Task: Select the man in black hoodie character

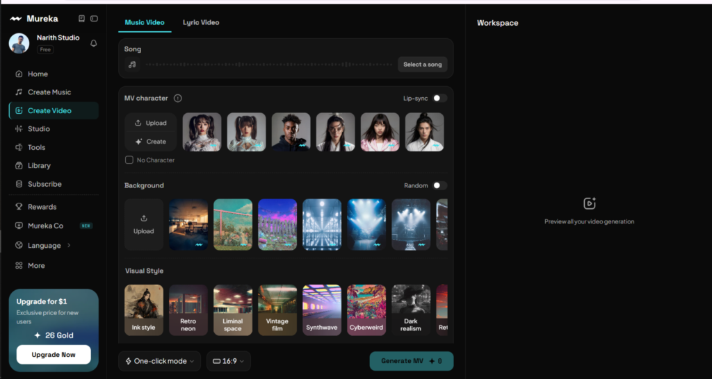Action: point(291,132)
